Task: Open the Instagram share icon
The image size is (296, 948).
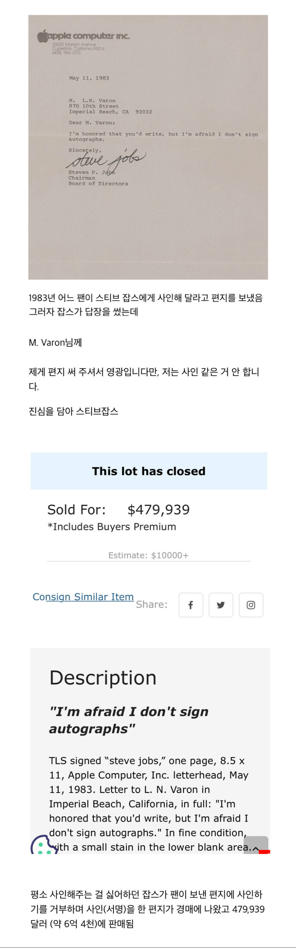Action: pos(251,605)
